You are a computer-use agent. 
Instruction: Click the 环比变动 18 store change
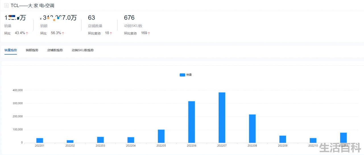click(107, 33)
